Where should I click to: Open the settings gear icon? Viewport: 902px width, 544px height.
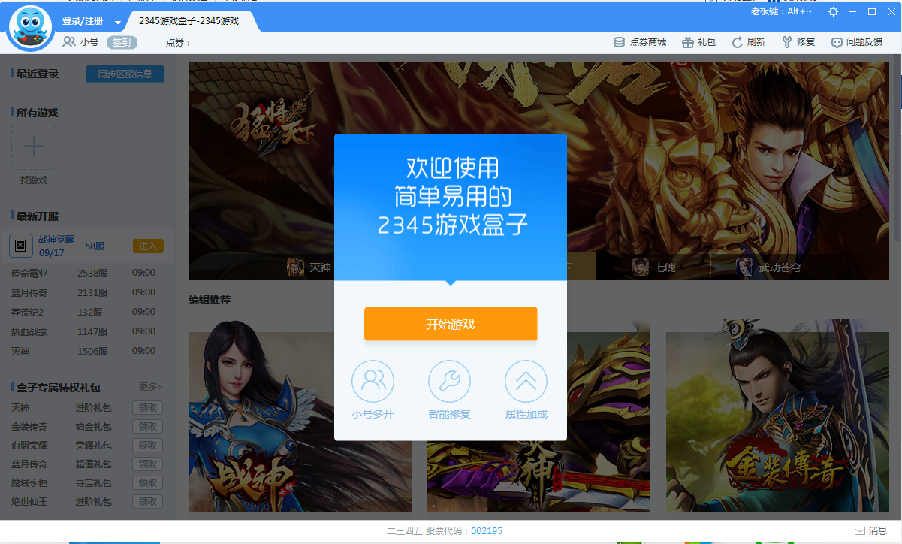tap(833, 12)
